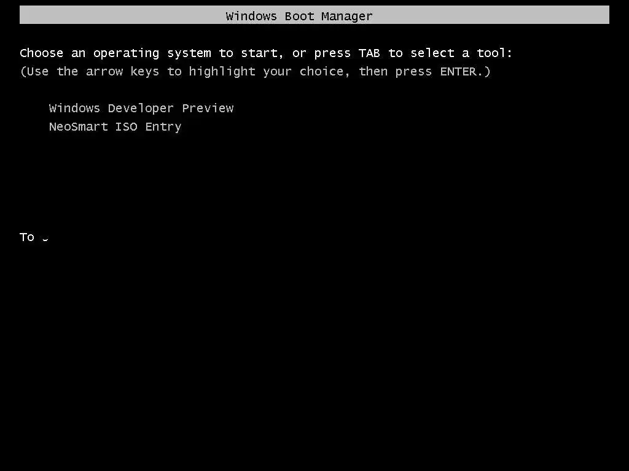Screen dimensions: 629x471
Task: Click the phrase 'arrow keys' in the hint
Action: click(x=122, y=72)
